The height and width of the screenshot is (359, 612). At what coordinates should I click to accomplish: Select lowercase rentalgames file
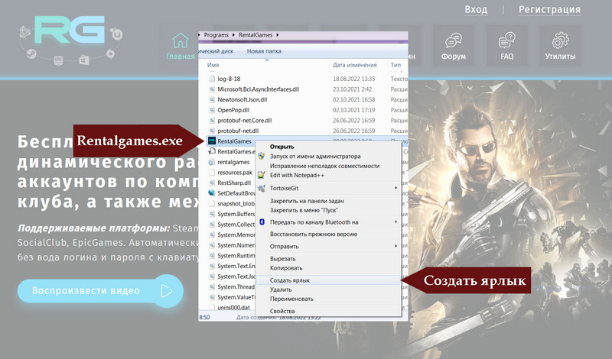tap(233, 162)
